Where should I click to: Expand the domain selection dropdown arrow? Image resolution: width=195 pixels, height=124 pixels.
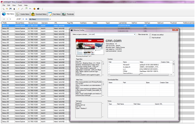tap(135, 34)
